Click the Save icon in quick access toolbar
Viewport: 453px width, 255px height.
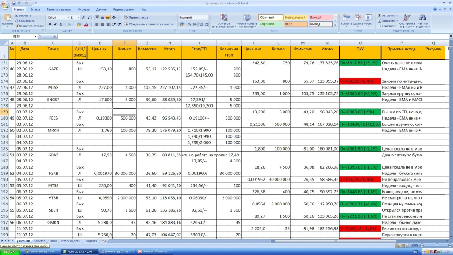[x=15, y=3]
